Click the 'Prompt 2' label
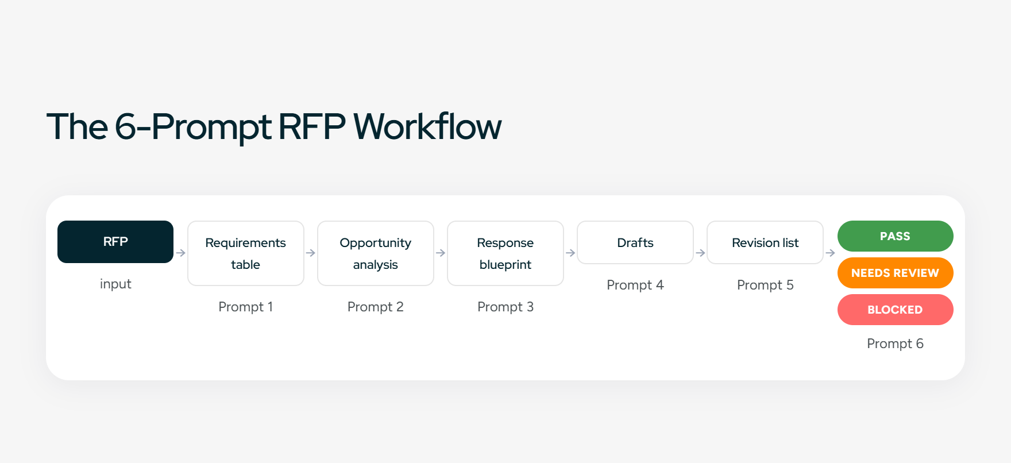 point(376,307)
